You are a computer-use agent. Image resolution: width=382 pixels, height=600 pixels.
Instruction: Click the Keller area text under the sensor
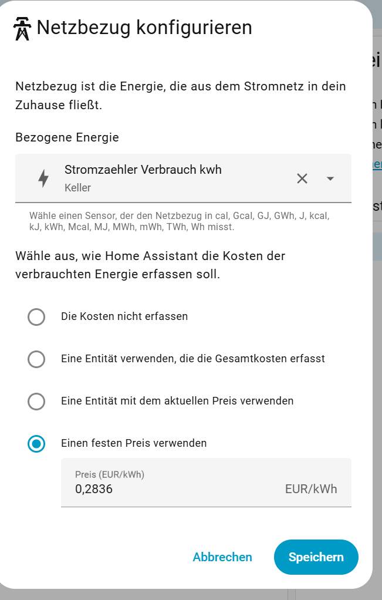78,188
